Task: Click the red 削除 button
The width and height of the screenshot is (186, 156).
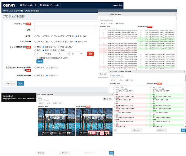Action: pos(91,53)
